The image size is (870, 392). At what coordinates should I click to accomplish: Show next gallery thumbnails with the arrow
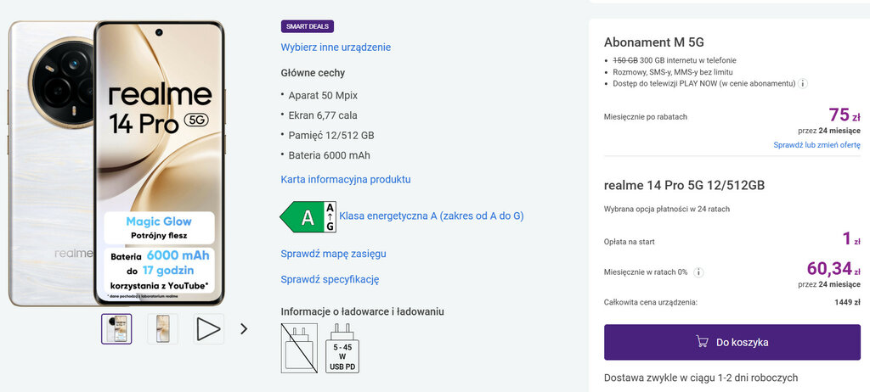(x=244, y=328)
